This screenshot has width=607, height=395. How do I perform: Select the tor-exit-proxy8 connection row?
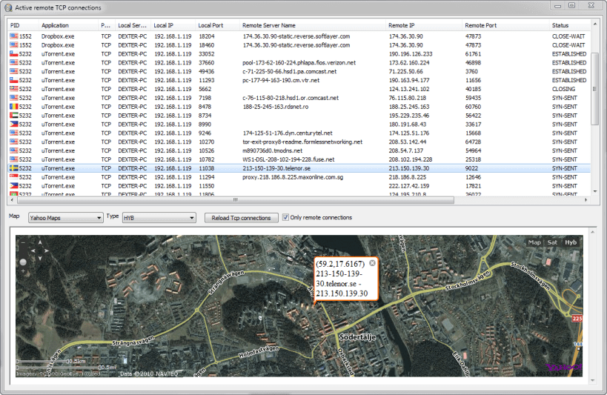[x=302, y=142]
